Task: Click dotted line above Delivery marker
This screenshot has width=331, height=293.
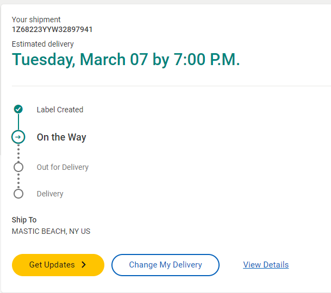Action: [18, 180]
